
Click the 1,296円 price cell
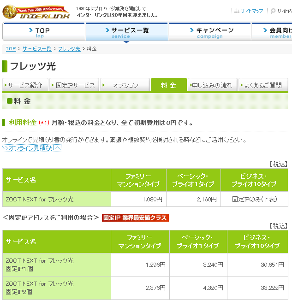[140, 265]
